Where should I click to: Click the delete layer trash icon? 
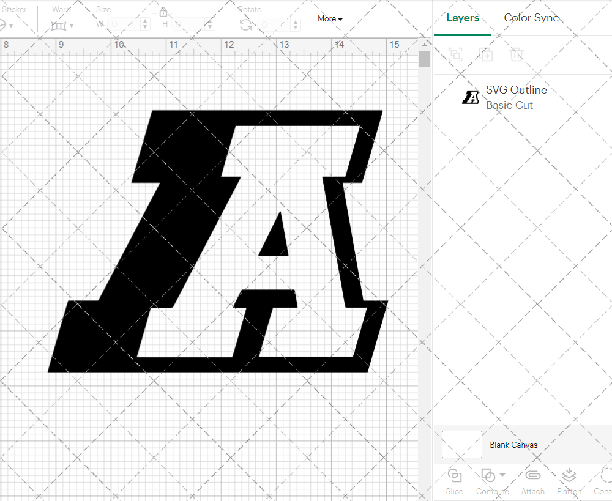[x=517, y=54]
